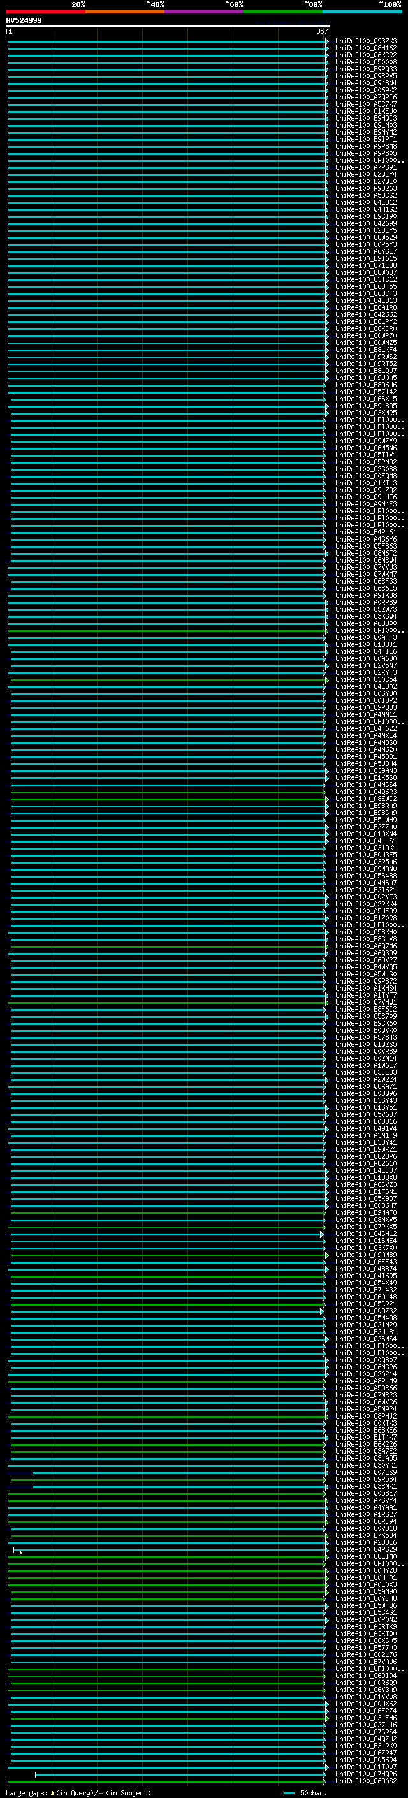Image resolution: width=408 pixels, height=1798 pixels.
Task: Open hit UniRef100_Q42662
Action: click(366, 315)
